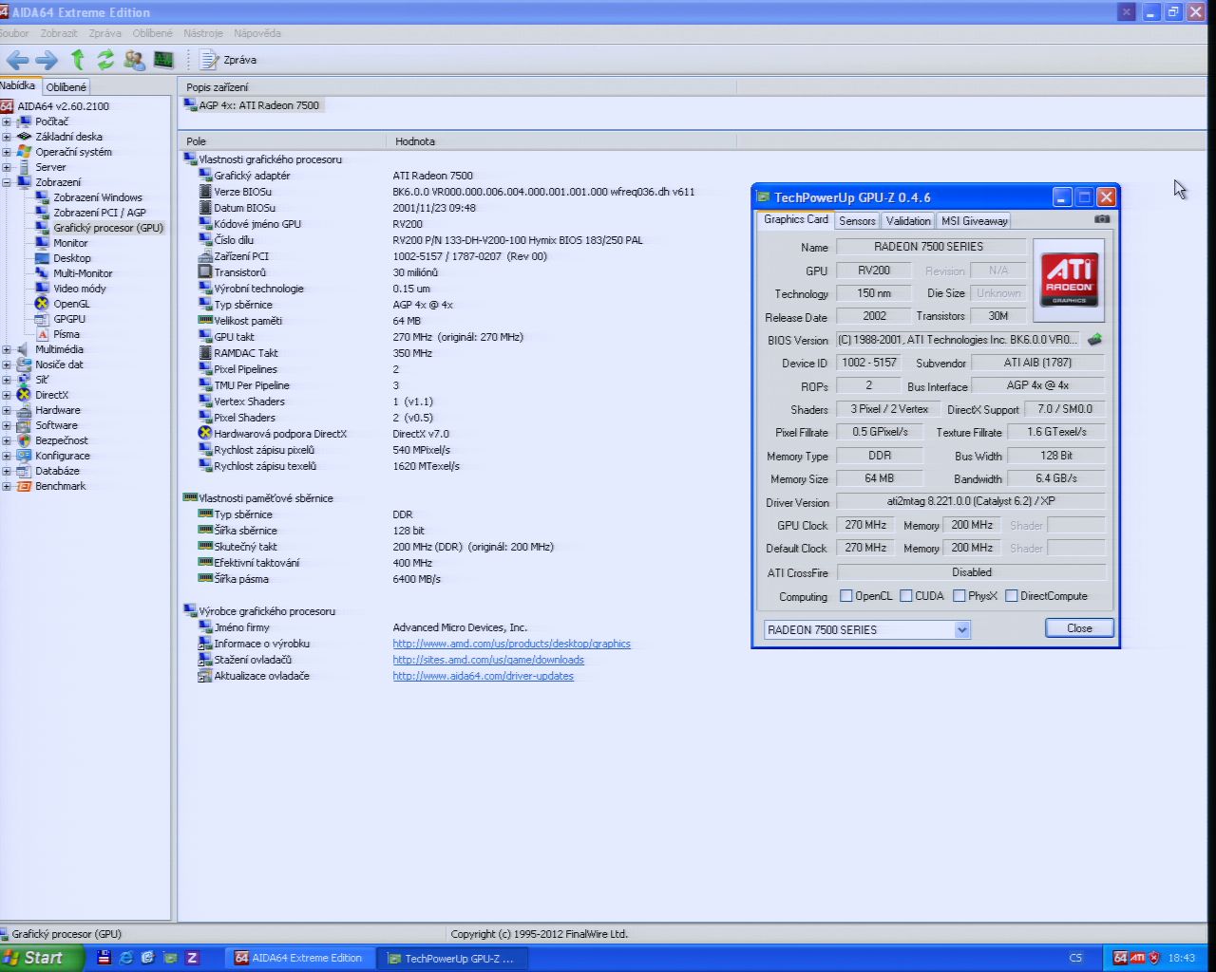1216x972 pixels.
Task: Take GPU-Z screenshot with camera icon
Action: [1102, 219]
